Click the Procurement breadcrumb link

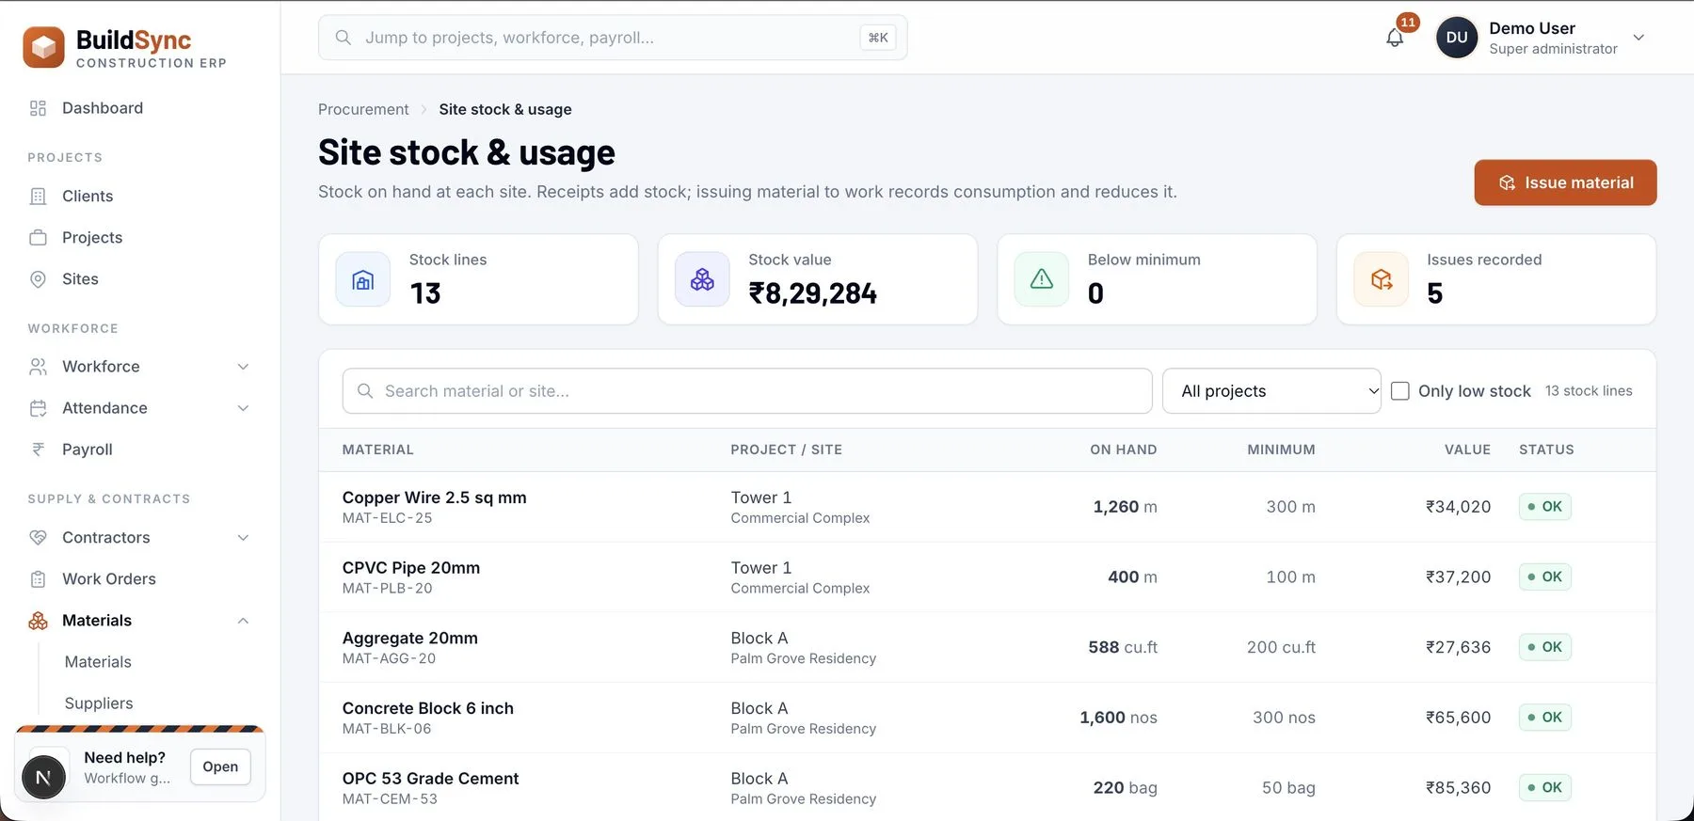click(x=363, y=109)
